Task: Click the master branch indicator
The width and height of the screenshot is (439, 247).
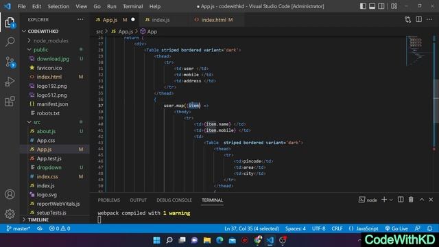Action: click(x=19, y=228)
